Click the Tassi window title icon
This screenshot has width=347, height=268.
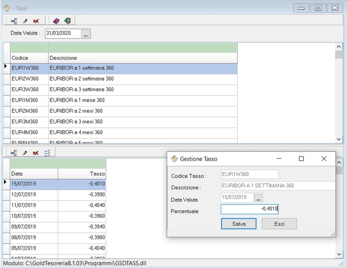tap(7, 8)
